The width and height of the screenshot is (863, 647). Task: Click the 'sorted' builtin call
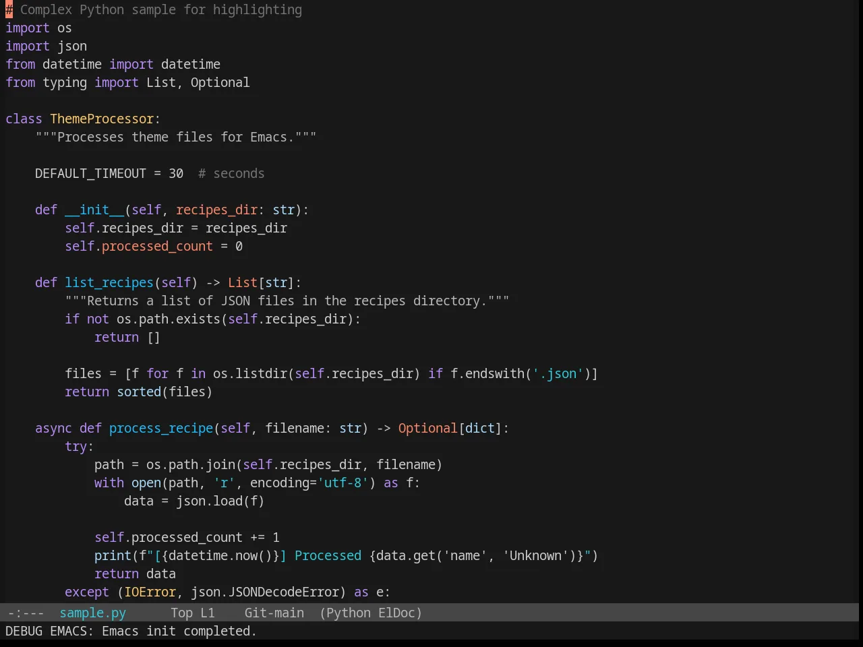pyautogui.click(x=139, y=392)
